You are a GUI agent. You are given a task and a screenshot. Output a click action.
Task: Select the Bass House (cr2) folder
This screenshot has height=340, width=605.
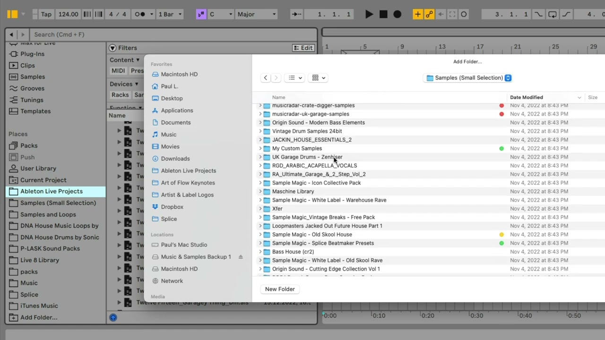(293, 252)
